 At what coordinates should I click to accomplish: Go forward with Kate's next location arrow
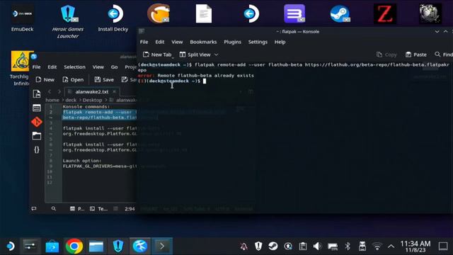coord(59,91)
